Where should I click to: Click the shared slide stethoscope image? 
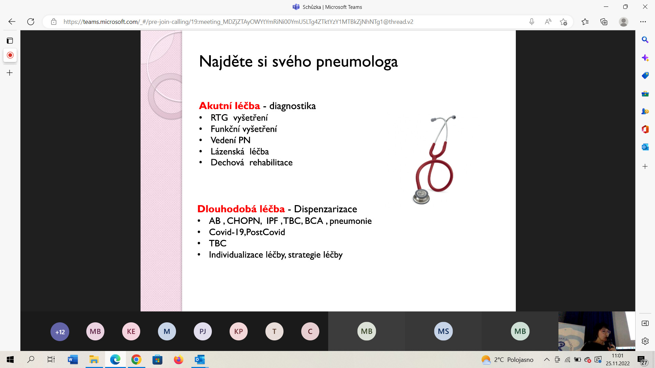click(434, 159)
